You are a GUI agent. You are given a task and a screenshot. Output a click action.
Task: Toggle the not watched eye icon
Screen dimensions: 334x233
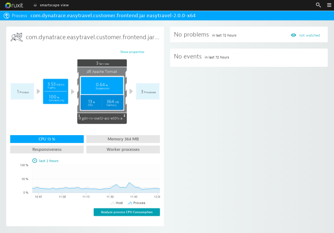[294, 35]
